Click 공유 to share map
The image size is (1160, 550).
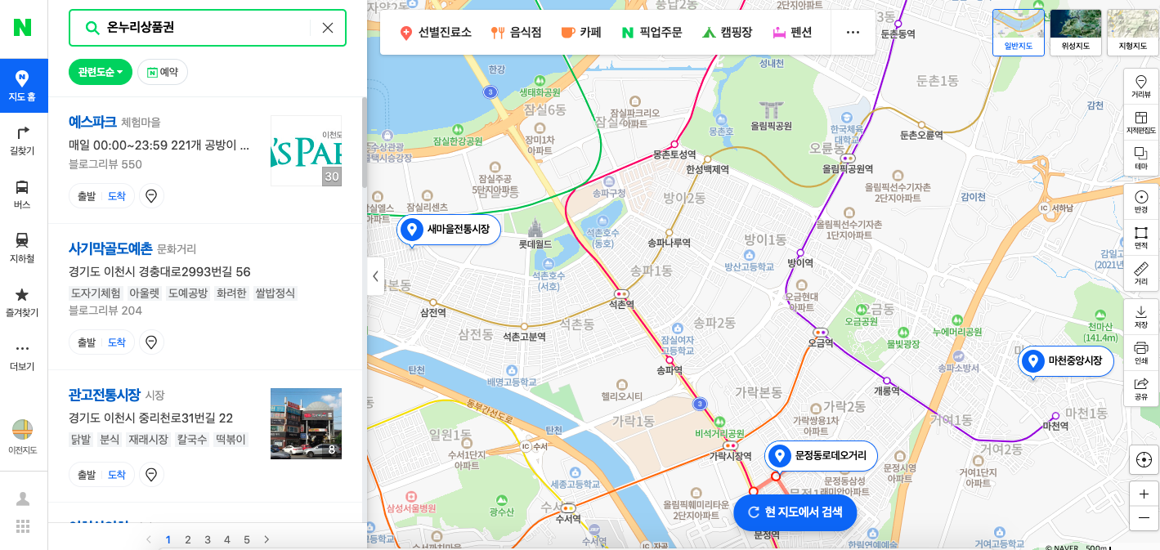(x=1141, y=389)
